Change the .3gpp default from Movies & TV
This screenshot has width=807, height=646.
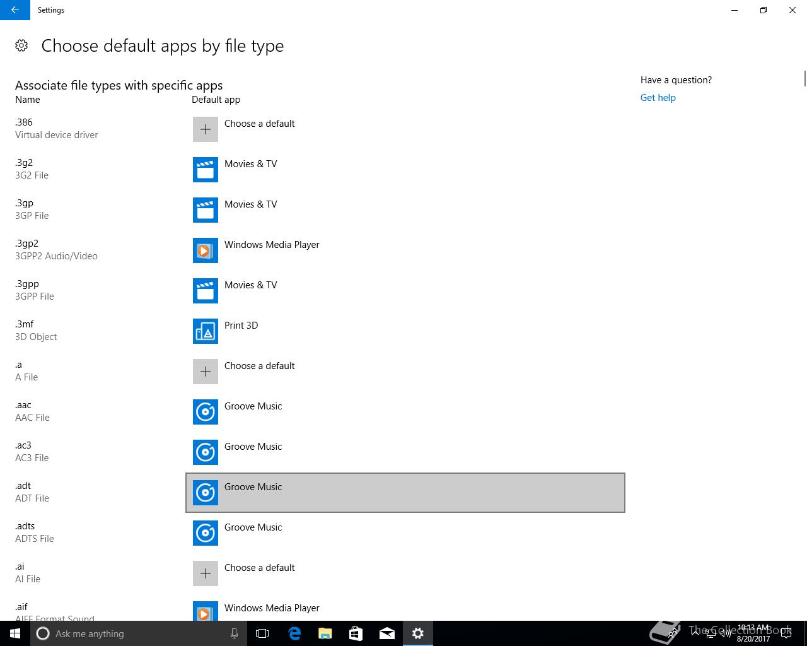(405, 291)
